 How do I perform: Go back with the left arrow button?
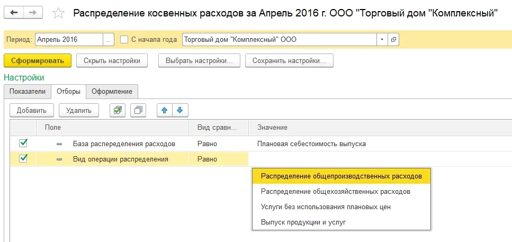[x=14, y=13]
